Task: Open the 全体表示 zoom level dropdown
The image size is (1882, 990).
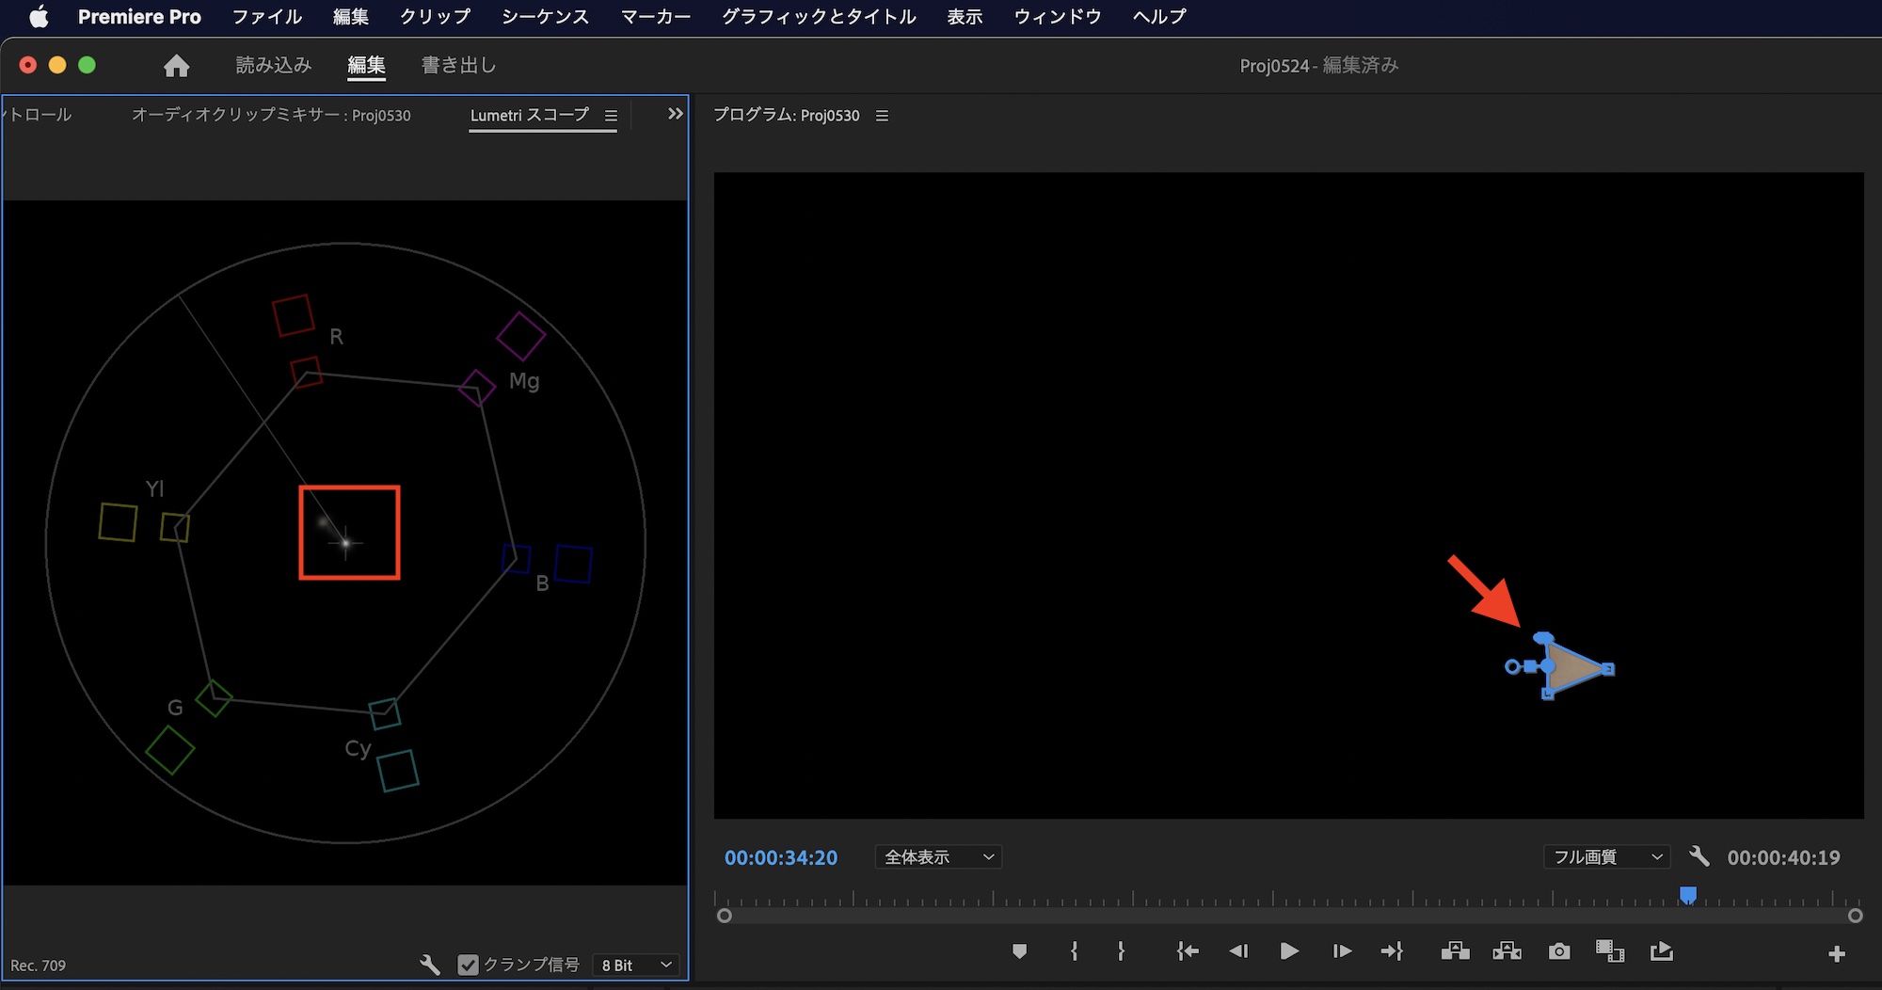Action: (x=938, y=857)
